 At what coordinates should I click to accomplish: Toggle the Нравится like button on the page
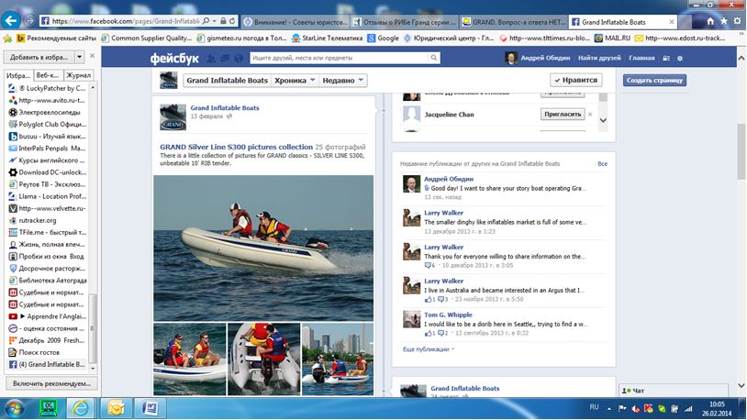(x=576, y=81)
